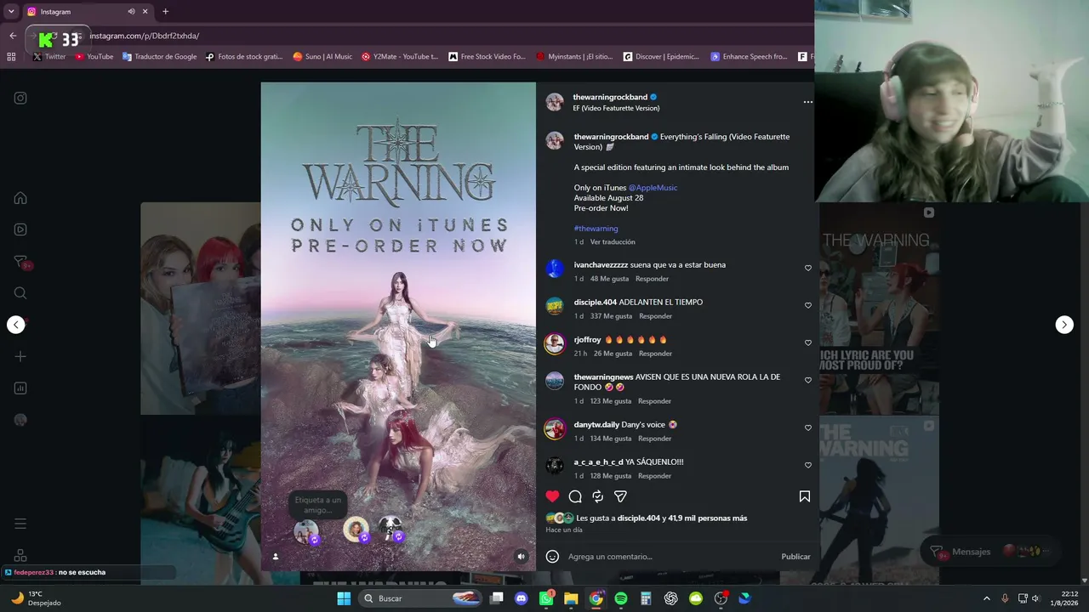Open Messages icon in Instagram sidebar
Image resolution: width=1089 pixels, height=612 pixels.
20,262
